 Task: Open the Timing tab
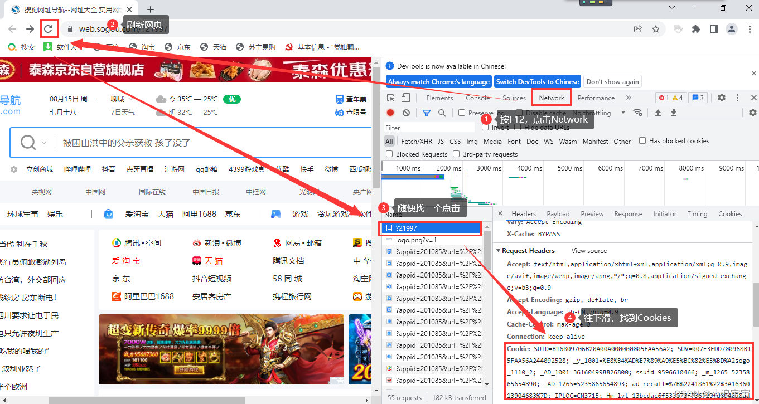(697, 213)
